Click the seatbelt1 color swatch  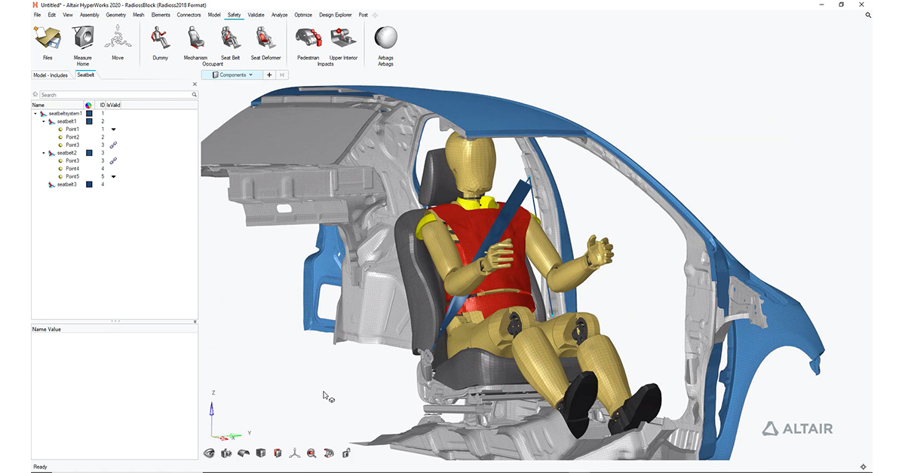[89, 121]
